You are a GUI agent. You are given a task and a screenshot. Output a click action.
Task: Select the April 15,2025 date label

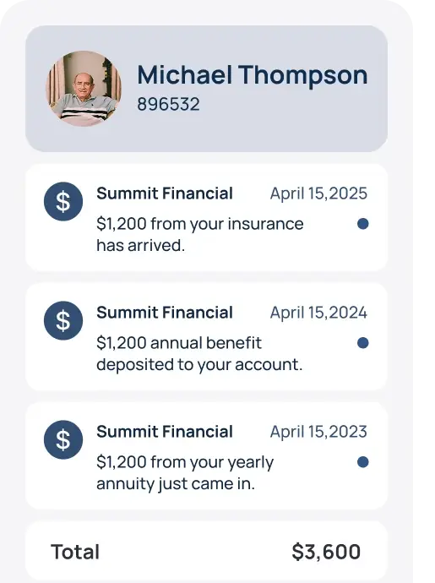(x=318, y=193)
